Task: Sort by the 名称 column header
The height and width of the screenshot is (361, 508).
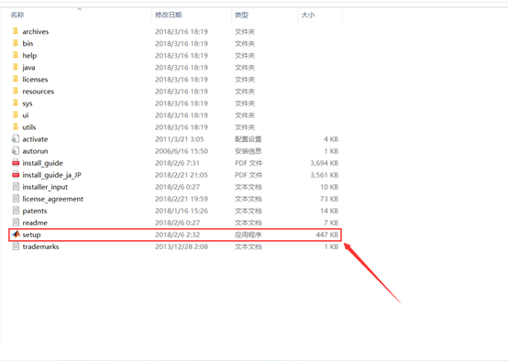Action: (17, 15)
